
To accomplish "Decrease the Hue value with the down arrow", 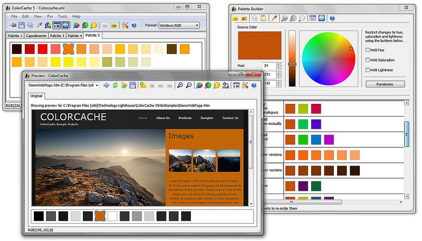I will (279, 68).
